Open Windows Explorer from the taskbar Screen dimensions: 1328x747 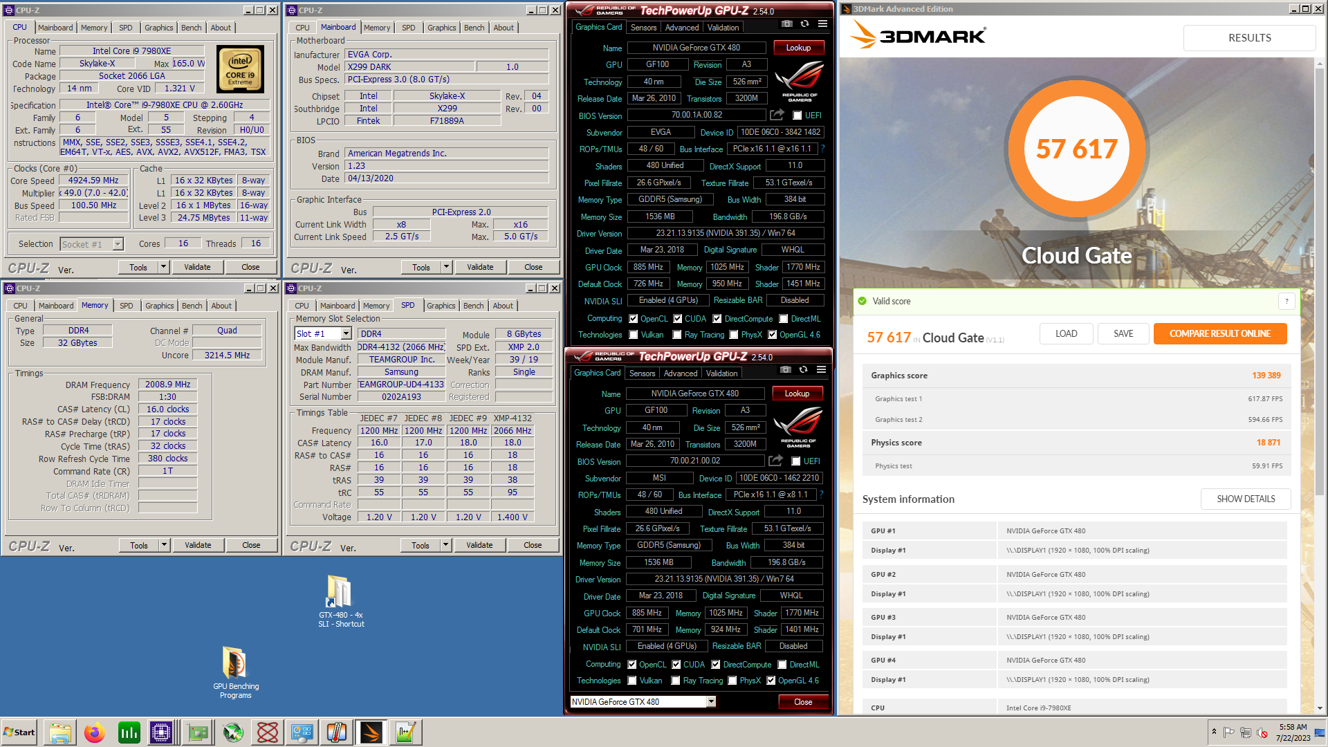(60, 732)
